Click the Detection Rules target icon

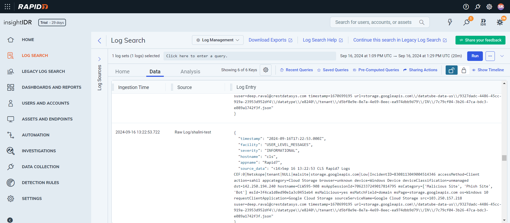tap(11, 183)
